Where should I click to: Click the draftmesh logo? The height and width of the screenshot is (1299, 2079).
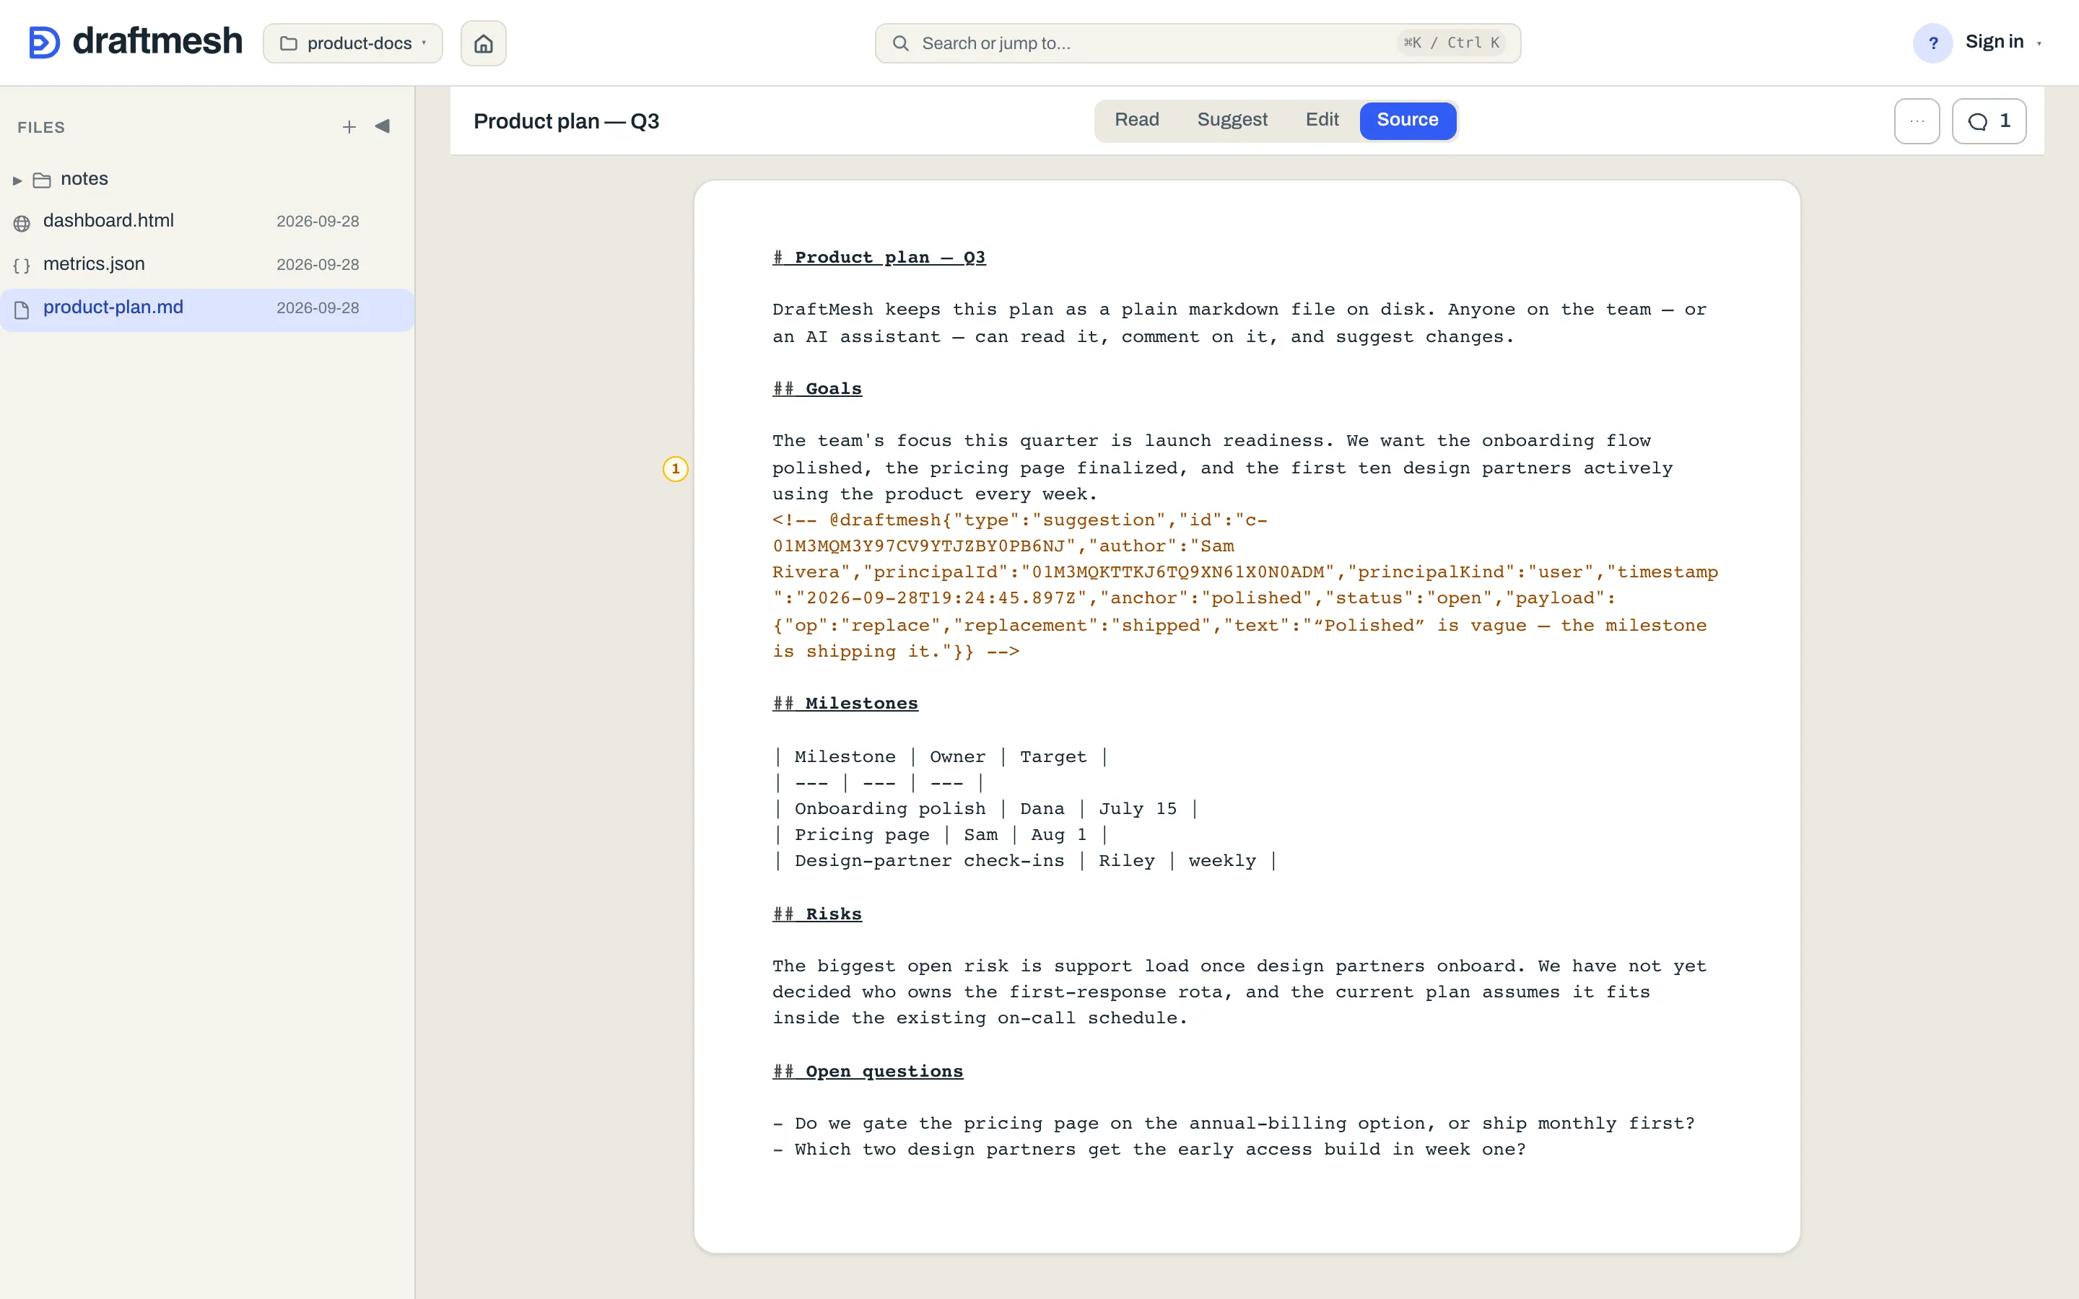(135, 42)
